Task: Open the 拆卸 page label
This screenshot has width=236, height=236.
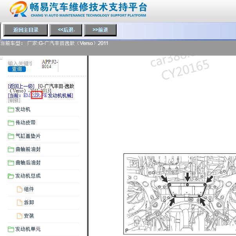Action: tap(29, 202)
